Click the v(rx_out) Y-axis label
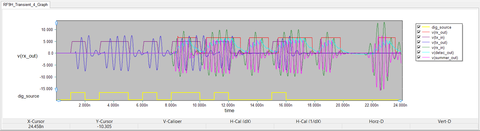Image resolution: width=480 pixels, height=131 pixels. coord(27,56)
